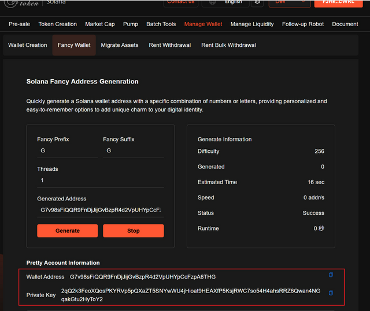Image resolution: width=370 pixels, height=311 pixels.
Task: Open the Batch Tools menu
Action: pyautogui.click(x=161, y=24)
